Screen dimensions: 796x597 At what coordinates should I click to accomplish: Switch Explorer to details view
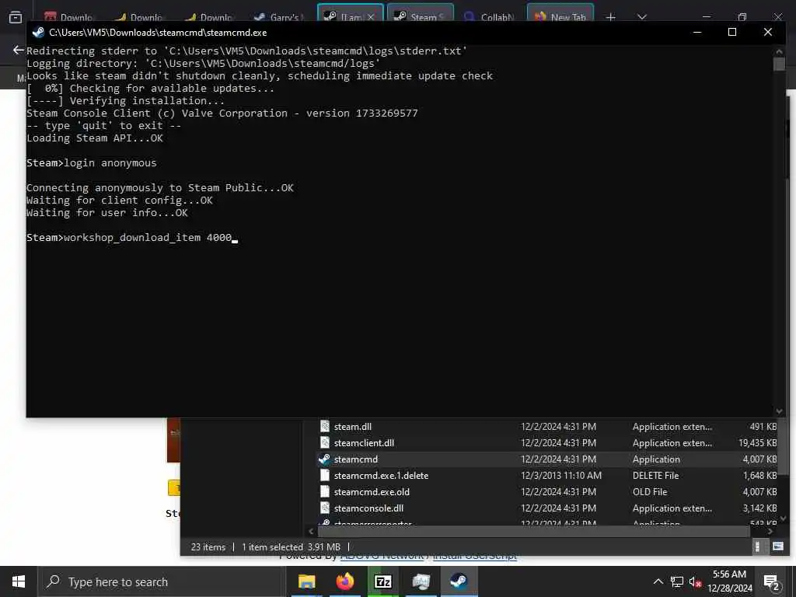(757, 546)
